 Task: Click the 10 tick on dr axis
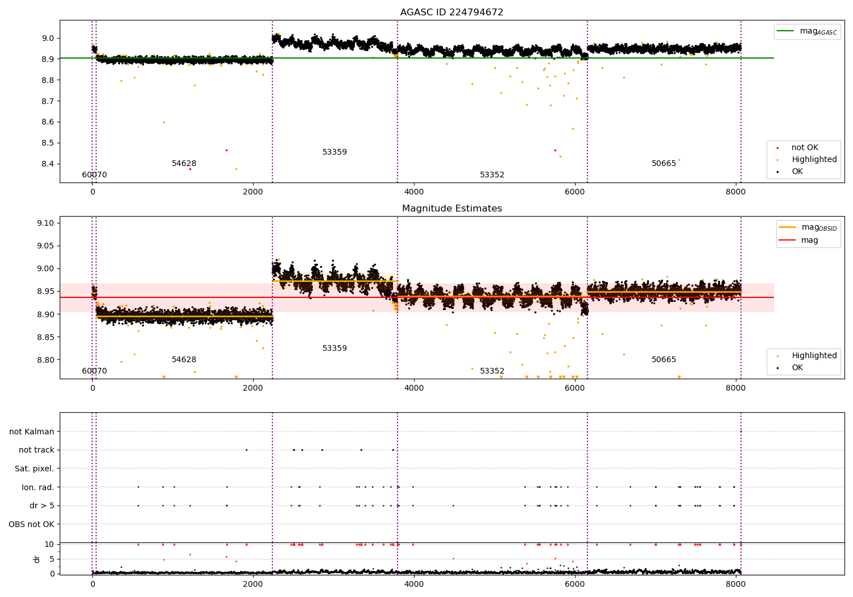[x=49, y=545]
